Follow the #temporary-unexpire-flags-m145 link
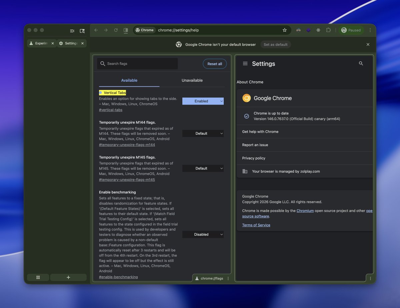 [x=127, y=180]
